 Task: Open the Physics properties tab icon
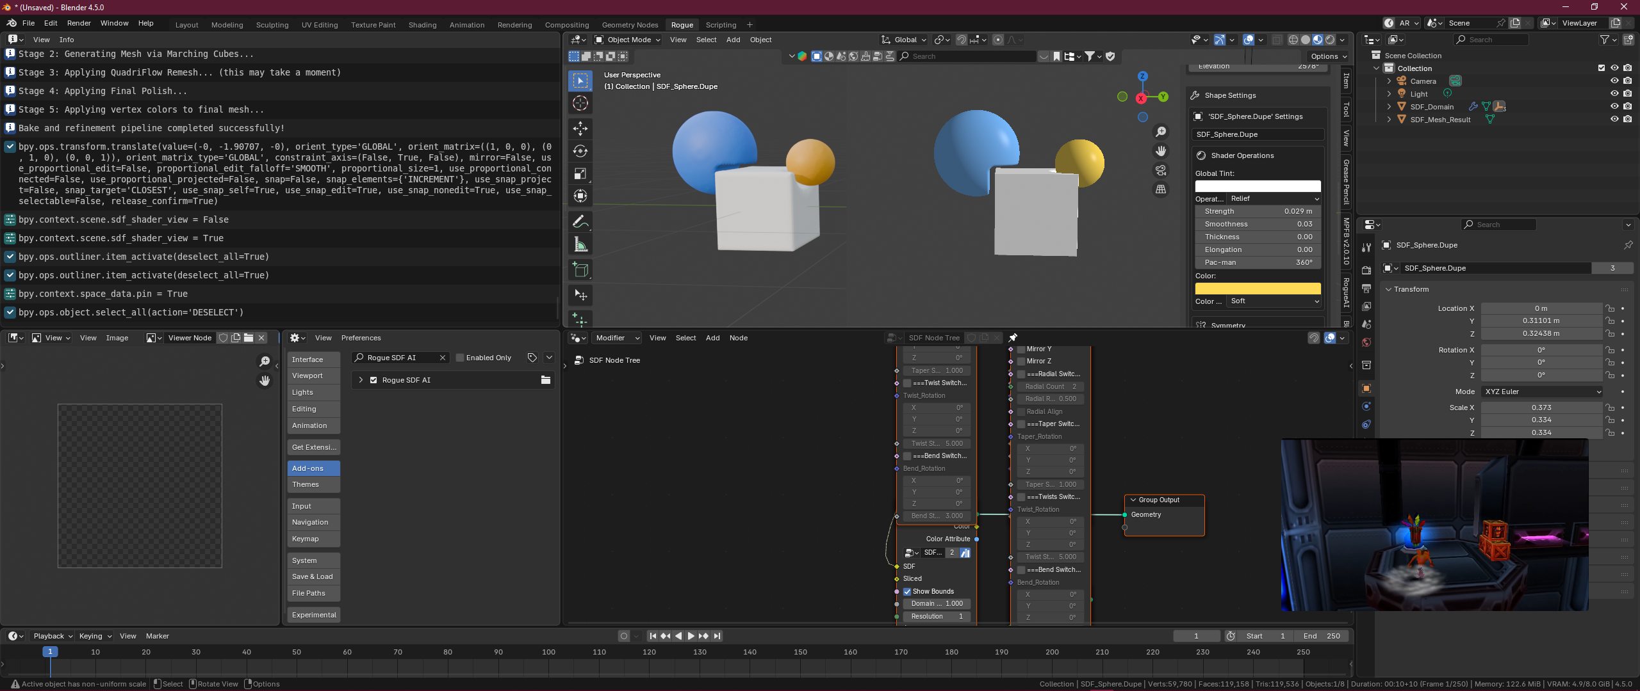[x=1366, y=406]
